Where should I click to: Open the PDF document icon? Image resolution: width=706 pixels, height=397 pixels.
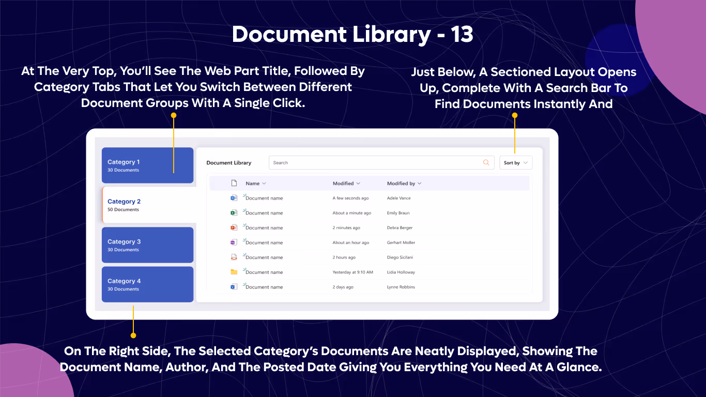234,257
